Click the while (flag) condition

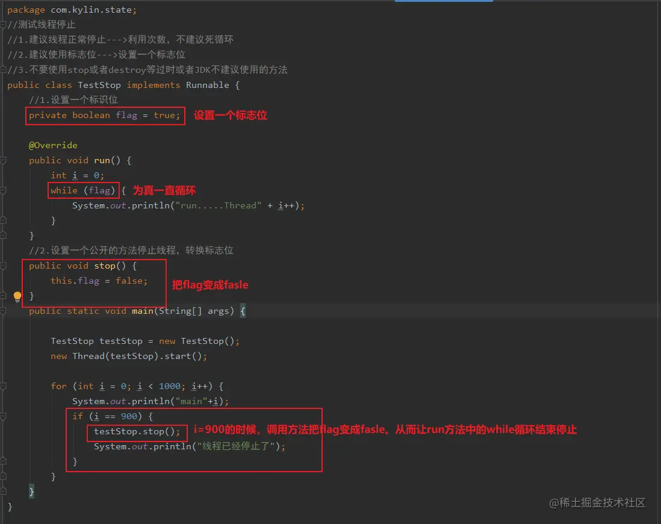[83, 191]
